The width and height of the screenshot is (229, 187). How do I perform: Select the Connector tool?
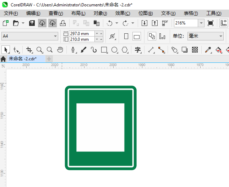click(x=162, y=50)
